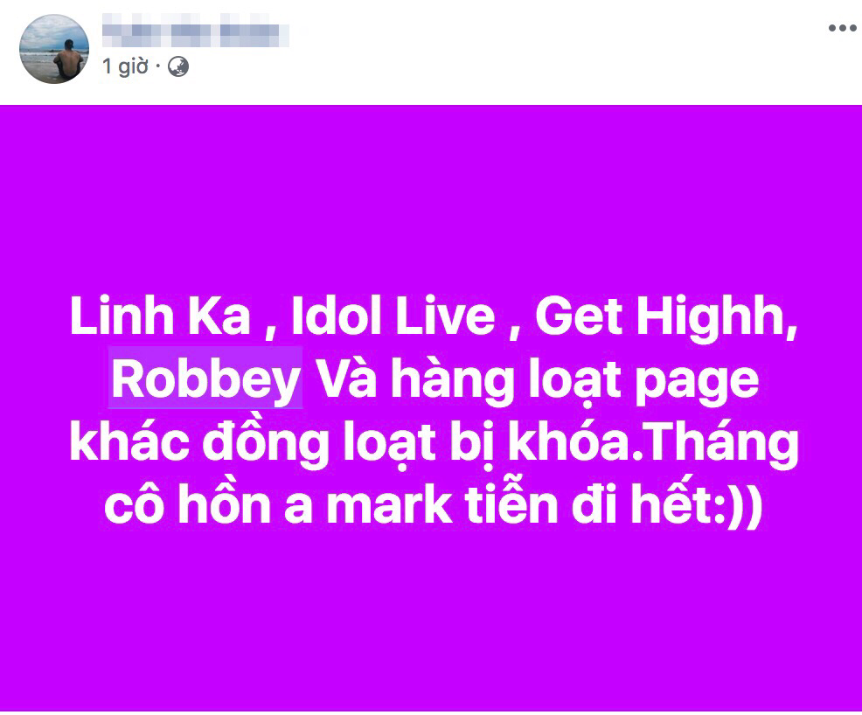Click the word 'khóa.Tháng' in the post
Screen dimensions: 862x715
(653, 444)
